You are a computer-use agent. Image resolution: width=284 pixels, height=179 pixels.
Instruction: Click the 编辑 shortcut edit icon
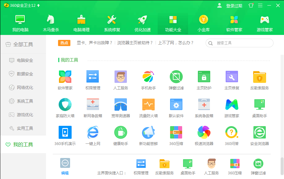pyautogui.click(x=65, y=163)
